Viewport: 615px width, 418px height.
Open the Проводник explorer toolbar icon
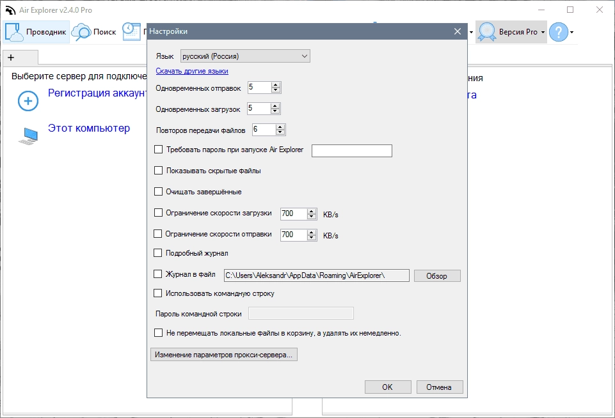click(14, 32)
